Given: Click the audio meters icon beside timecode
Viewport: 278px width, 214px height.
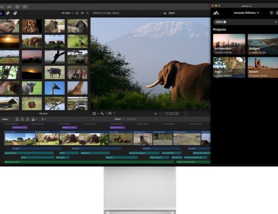Looking at the screenshot, I should click(186, 113).
